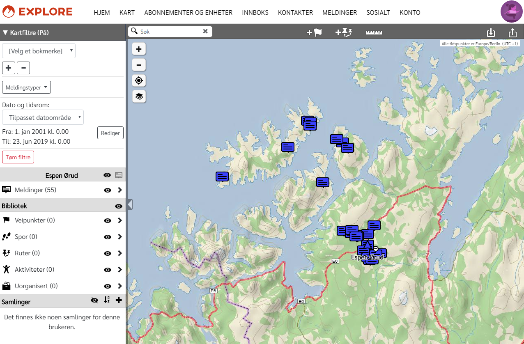Open the bookmark selection dropdown

(39, 51)
